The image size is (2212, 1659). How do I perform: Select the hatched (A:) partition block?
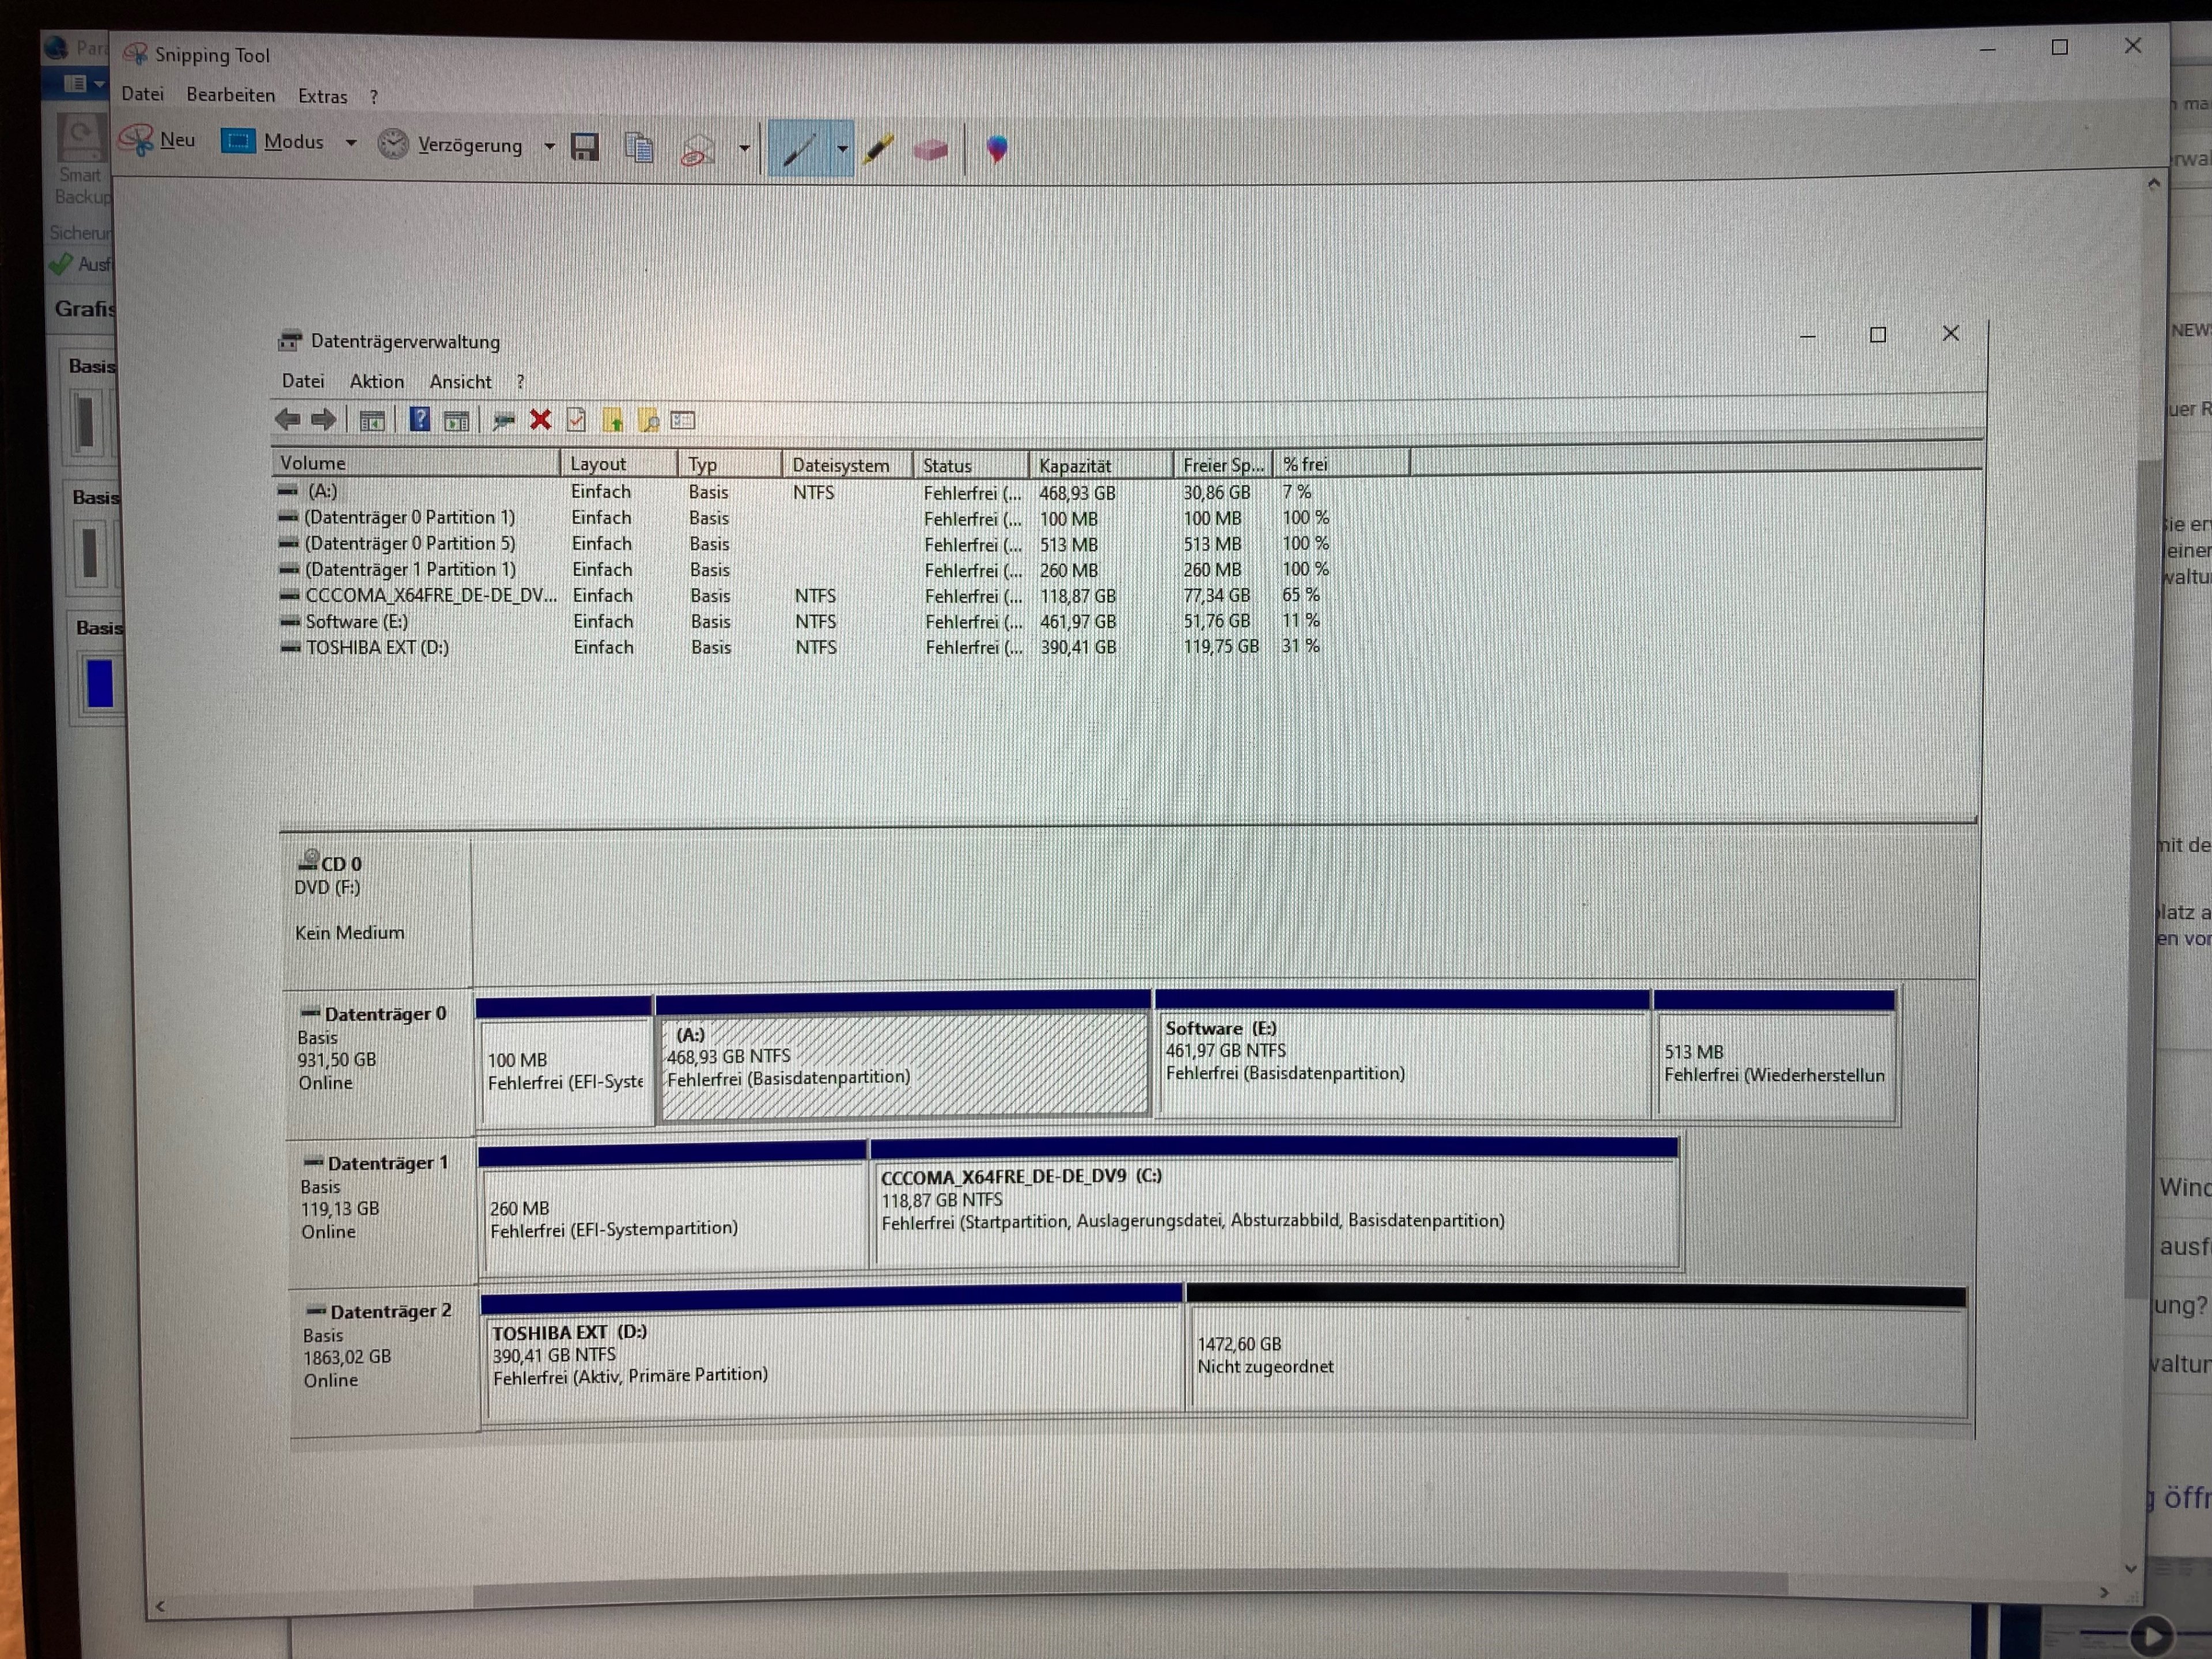(903, 1064)
